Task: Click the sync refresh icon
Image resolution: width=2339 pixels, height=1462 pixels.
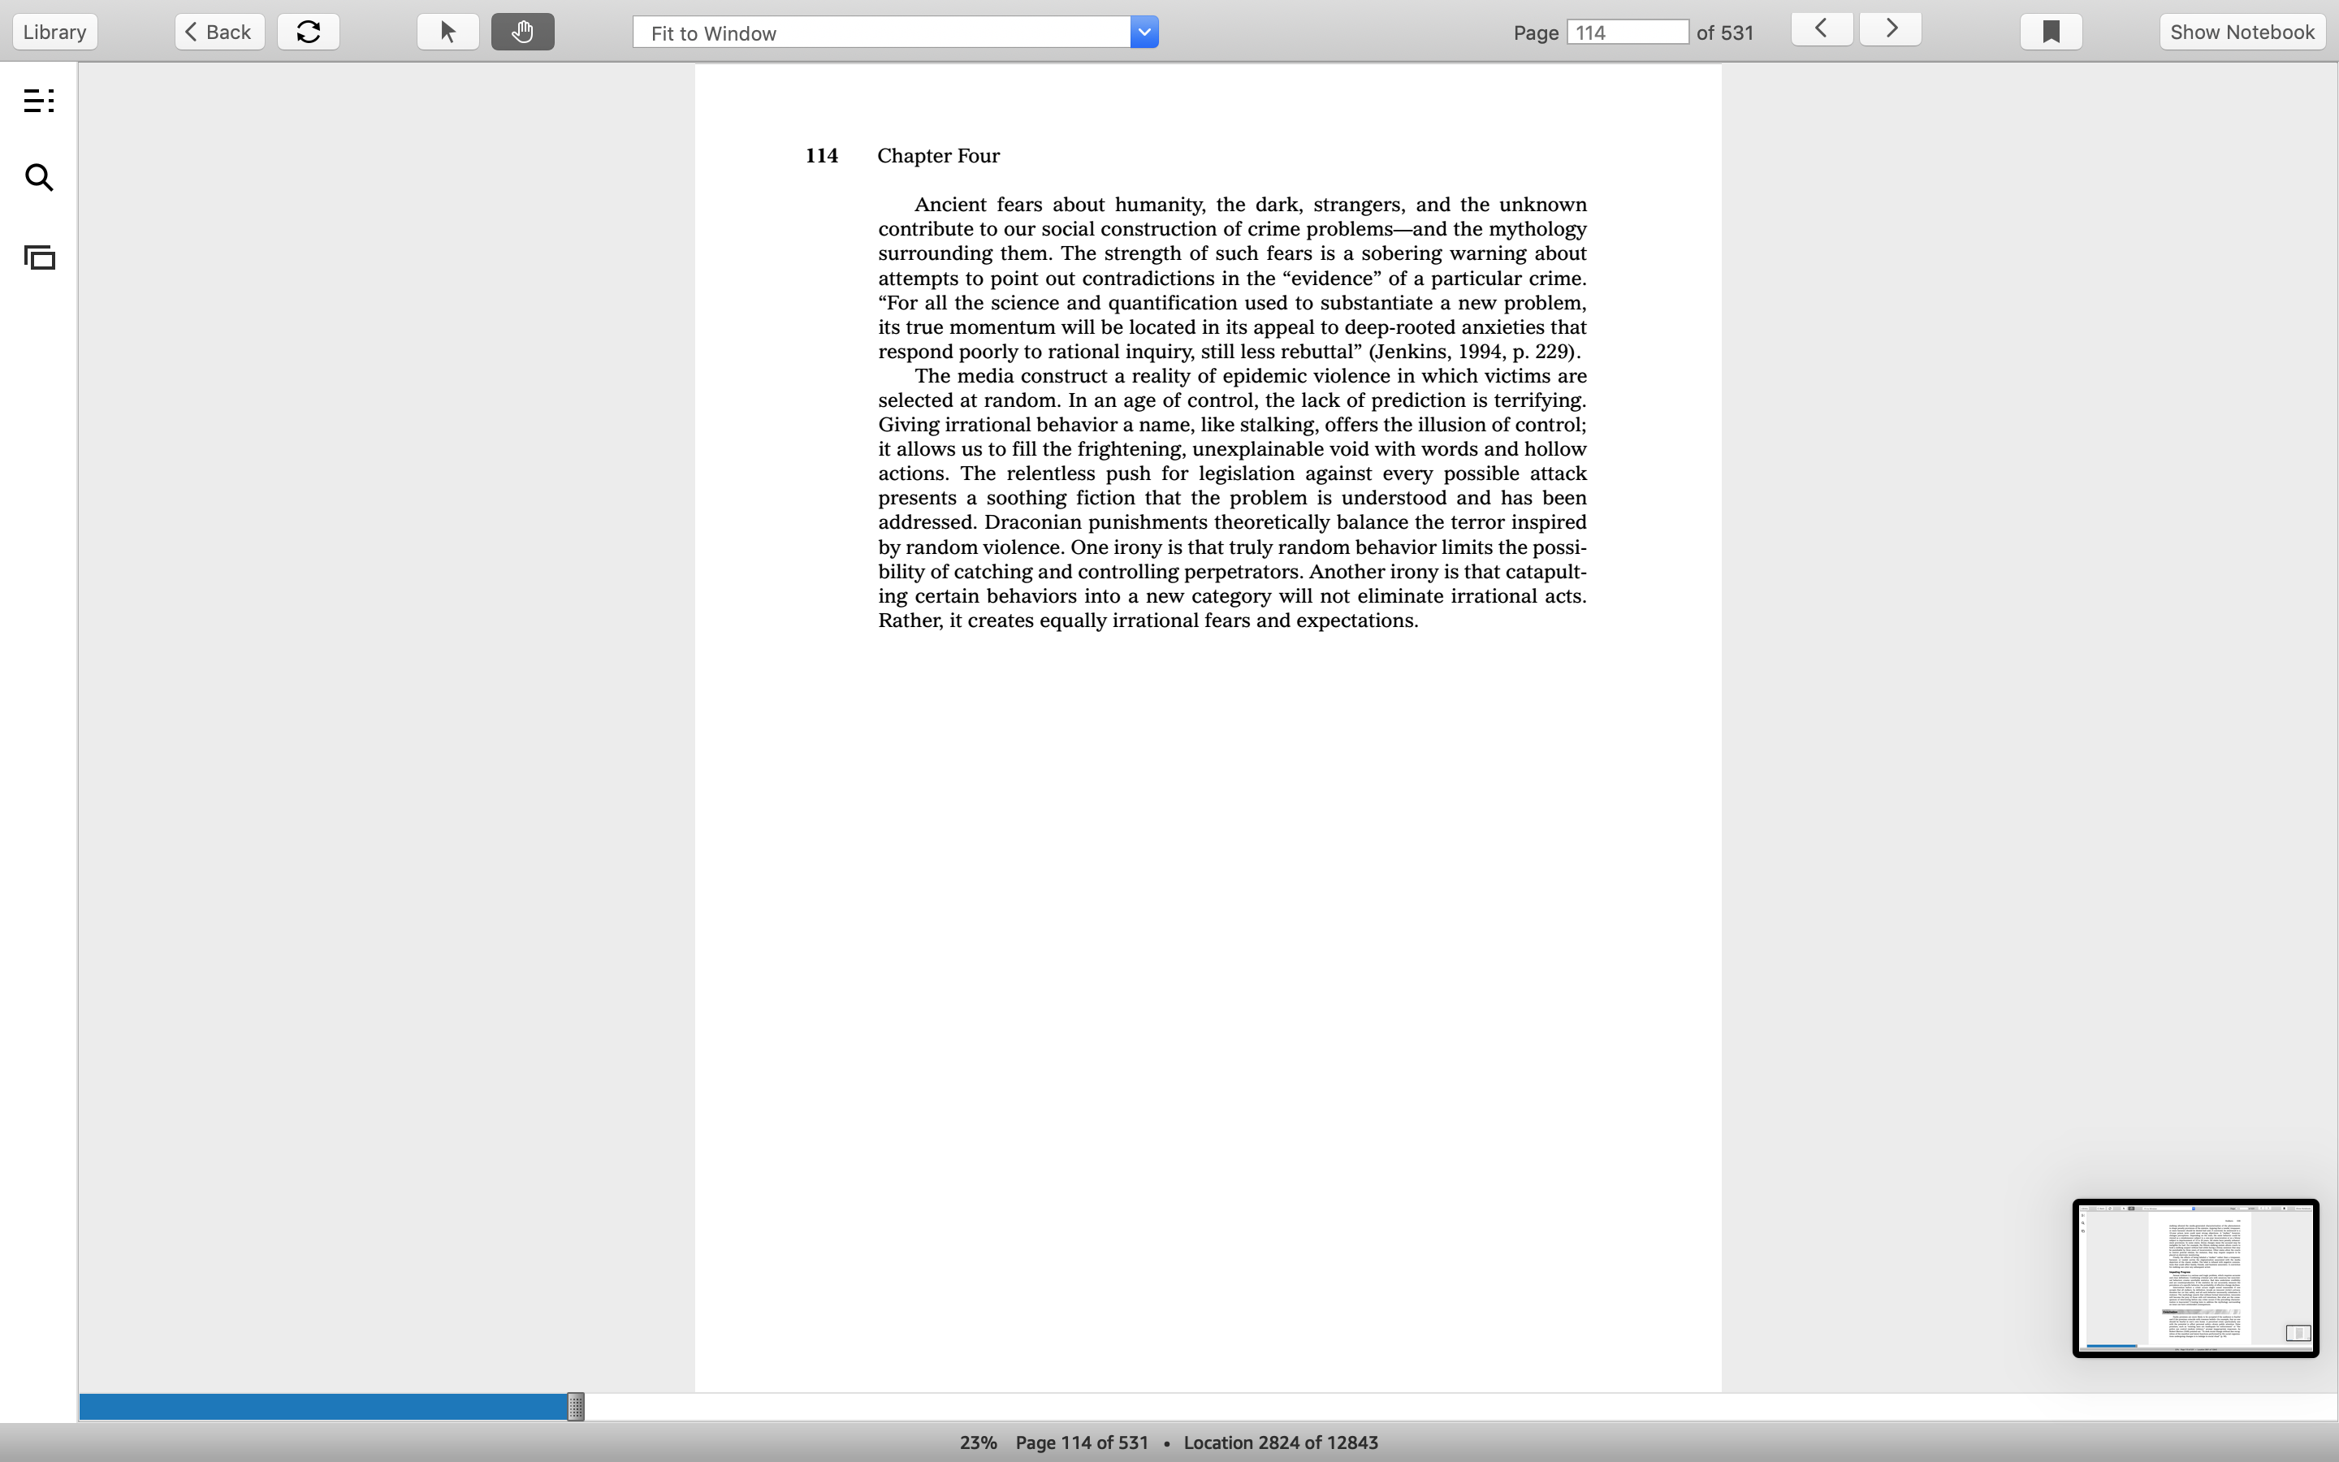Action: 309,32
